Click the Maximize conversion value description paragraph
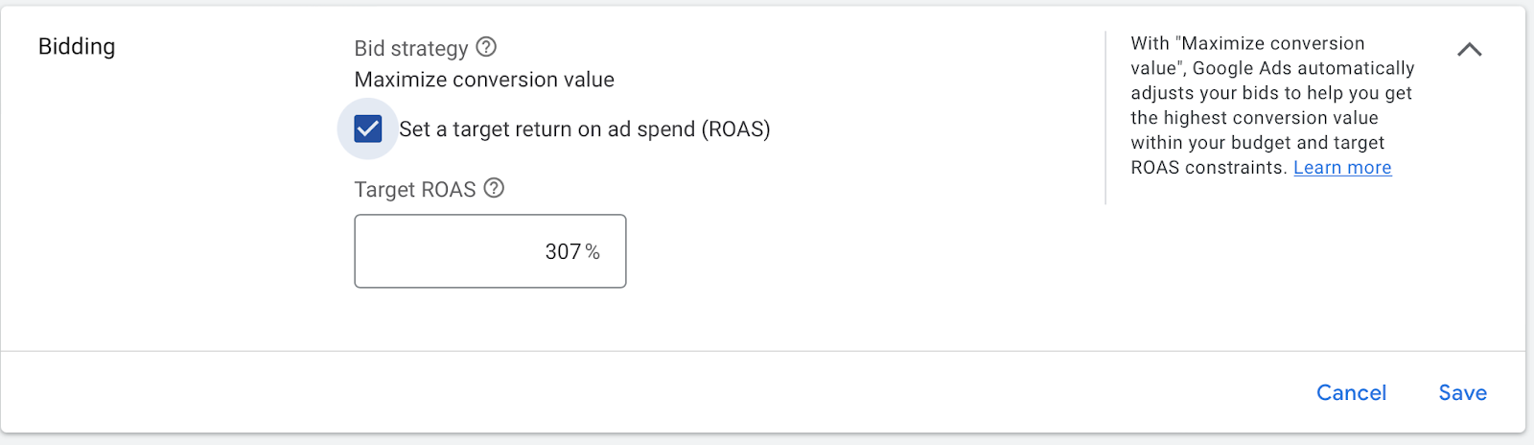 pos(1271,105)
